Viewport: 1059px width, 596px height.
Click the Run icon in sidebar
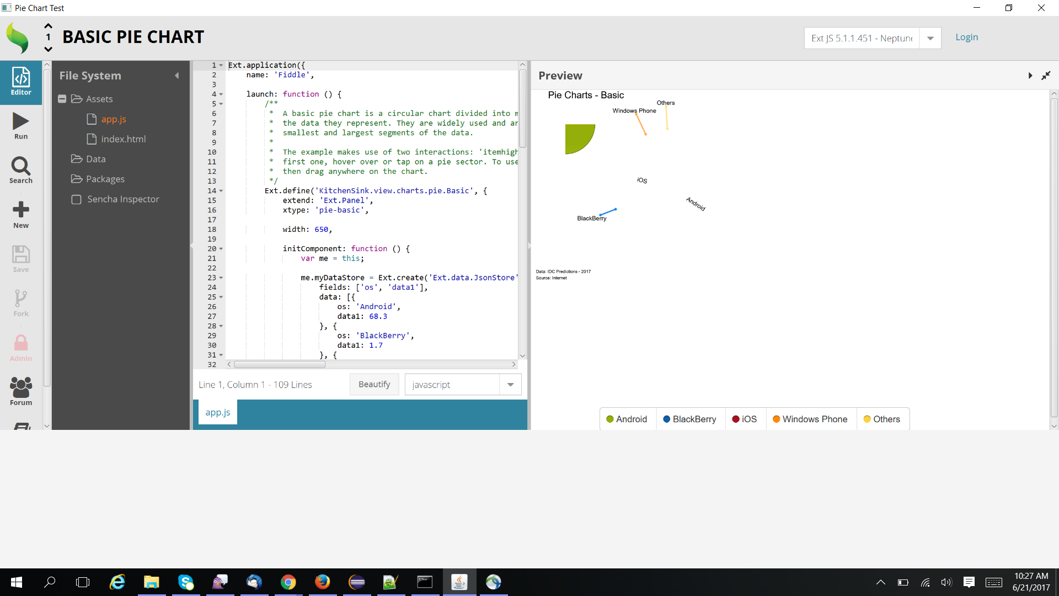(x=21, y=125)
